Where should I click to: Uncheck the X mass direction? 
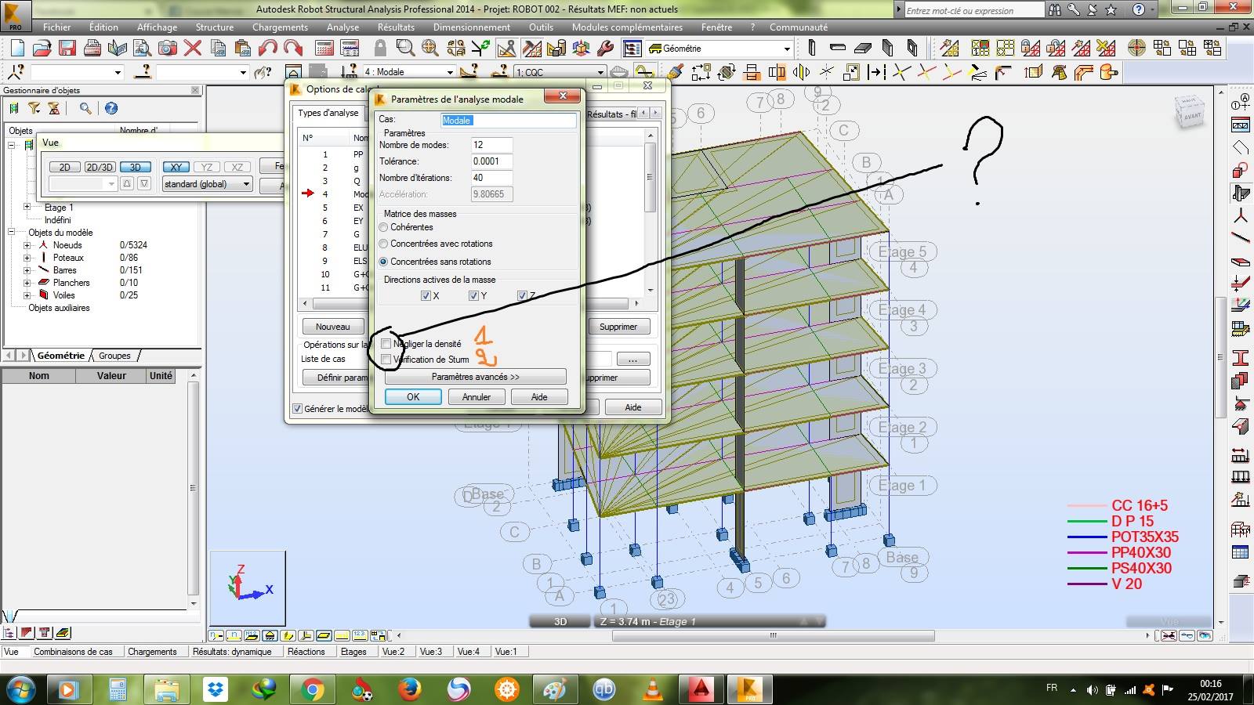pos(426,295)
